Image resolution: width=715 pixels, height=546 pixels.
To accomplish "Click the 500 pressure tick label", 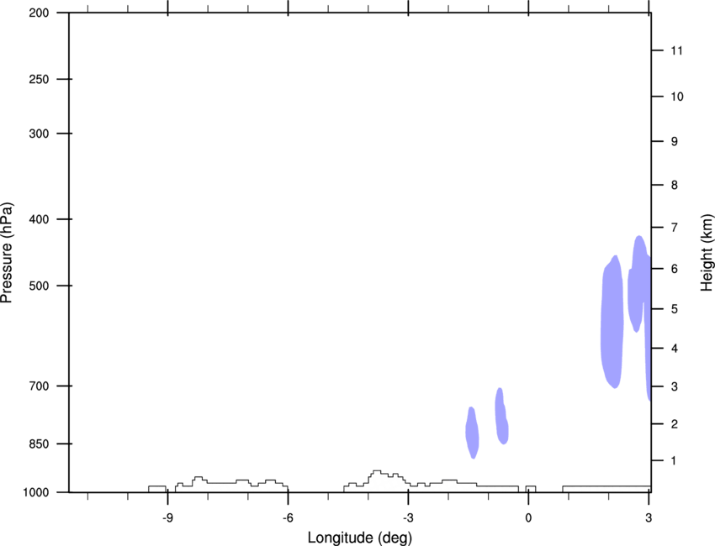I will coord(40,286).
